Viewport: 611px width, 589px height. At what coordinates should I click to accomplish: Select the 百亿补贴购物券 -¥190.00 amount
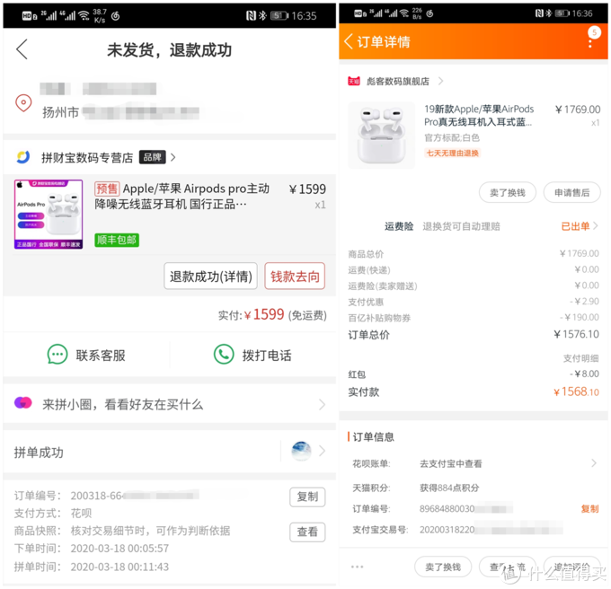580,317
